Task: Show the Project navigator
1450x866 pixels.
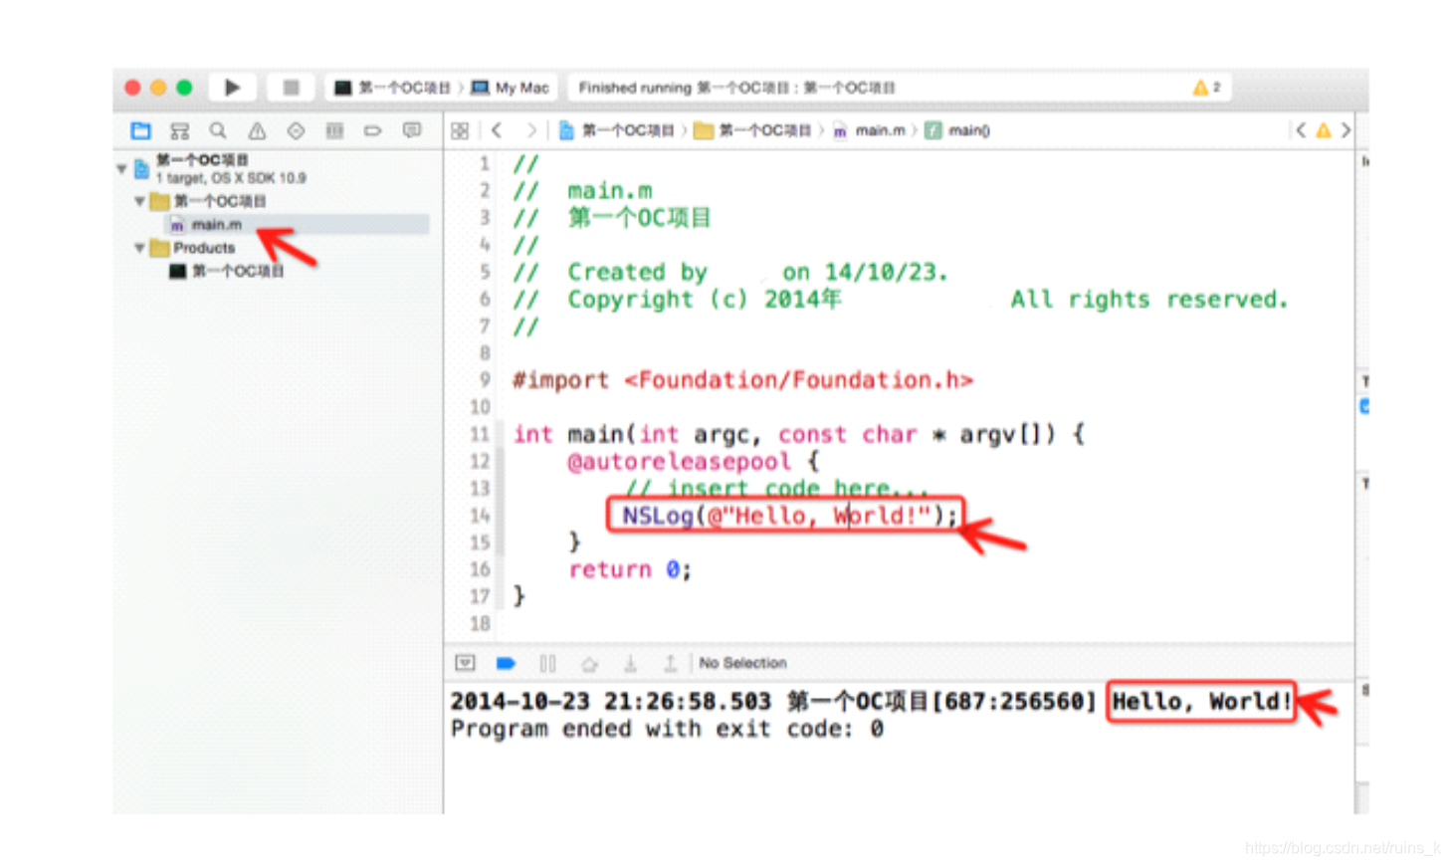Action: click(140, 130)
